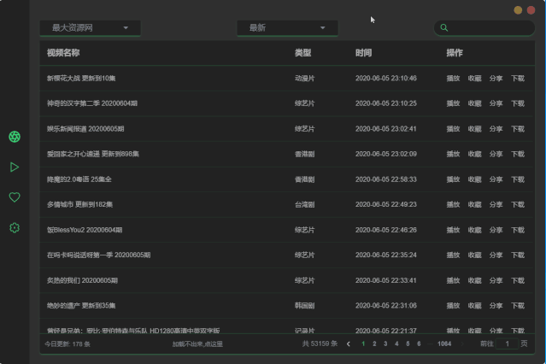This screenshot has width=546, height=364.
Task: Expand the 最新 category dropdown
Action: point(287,28)
